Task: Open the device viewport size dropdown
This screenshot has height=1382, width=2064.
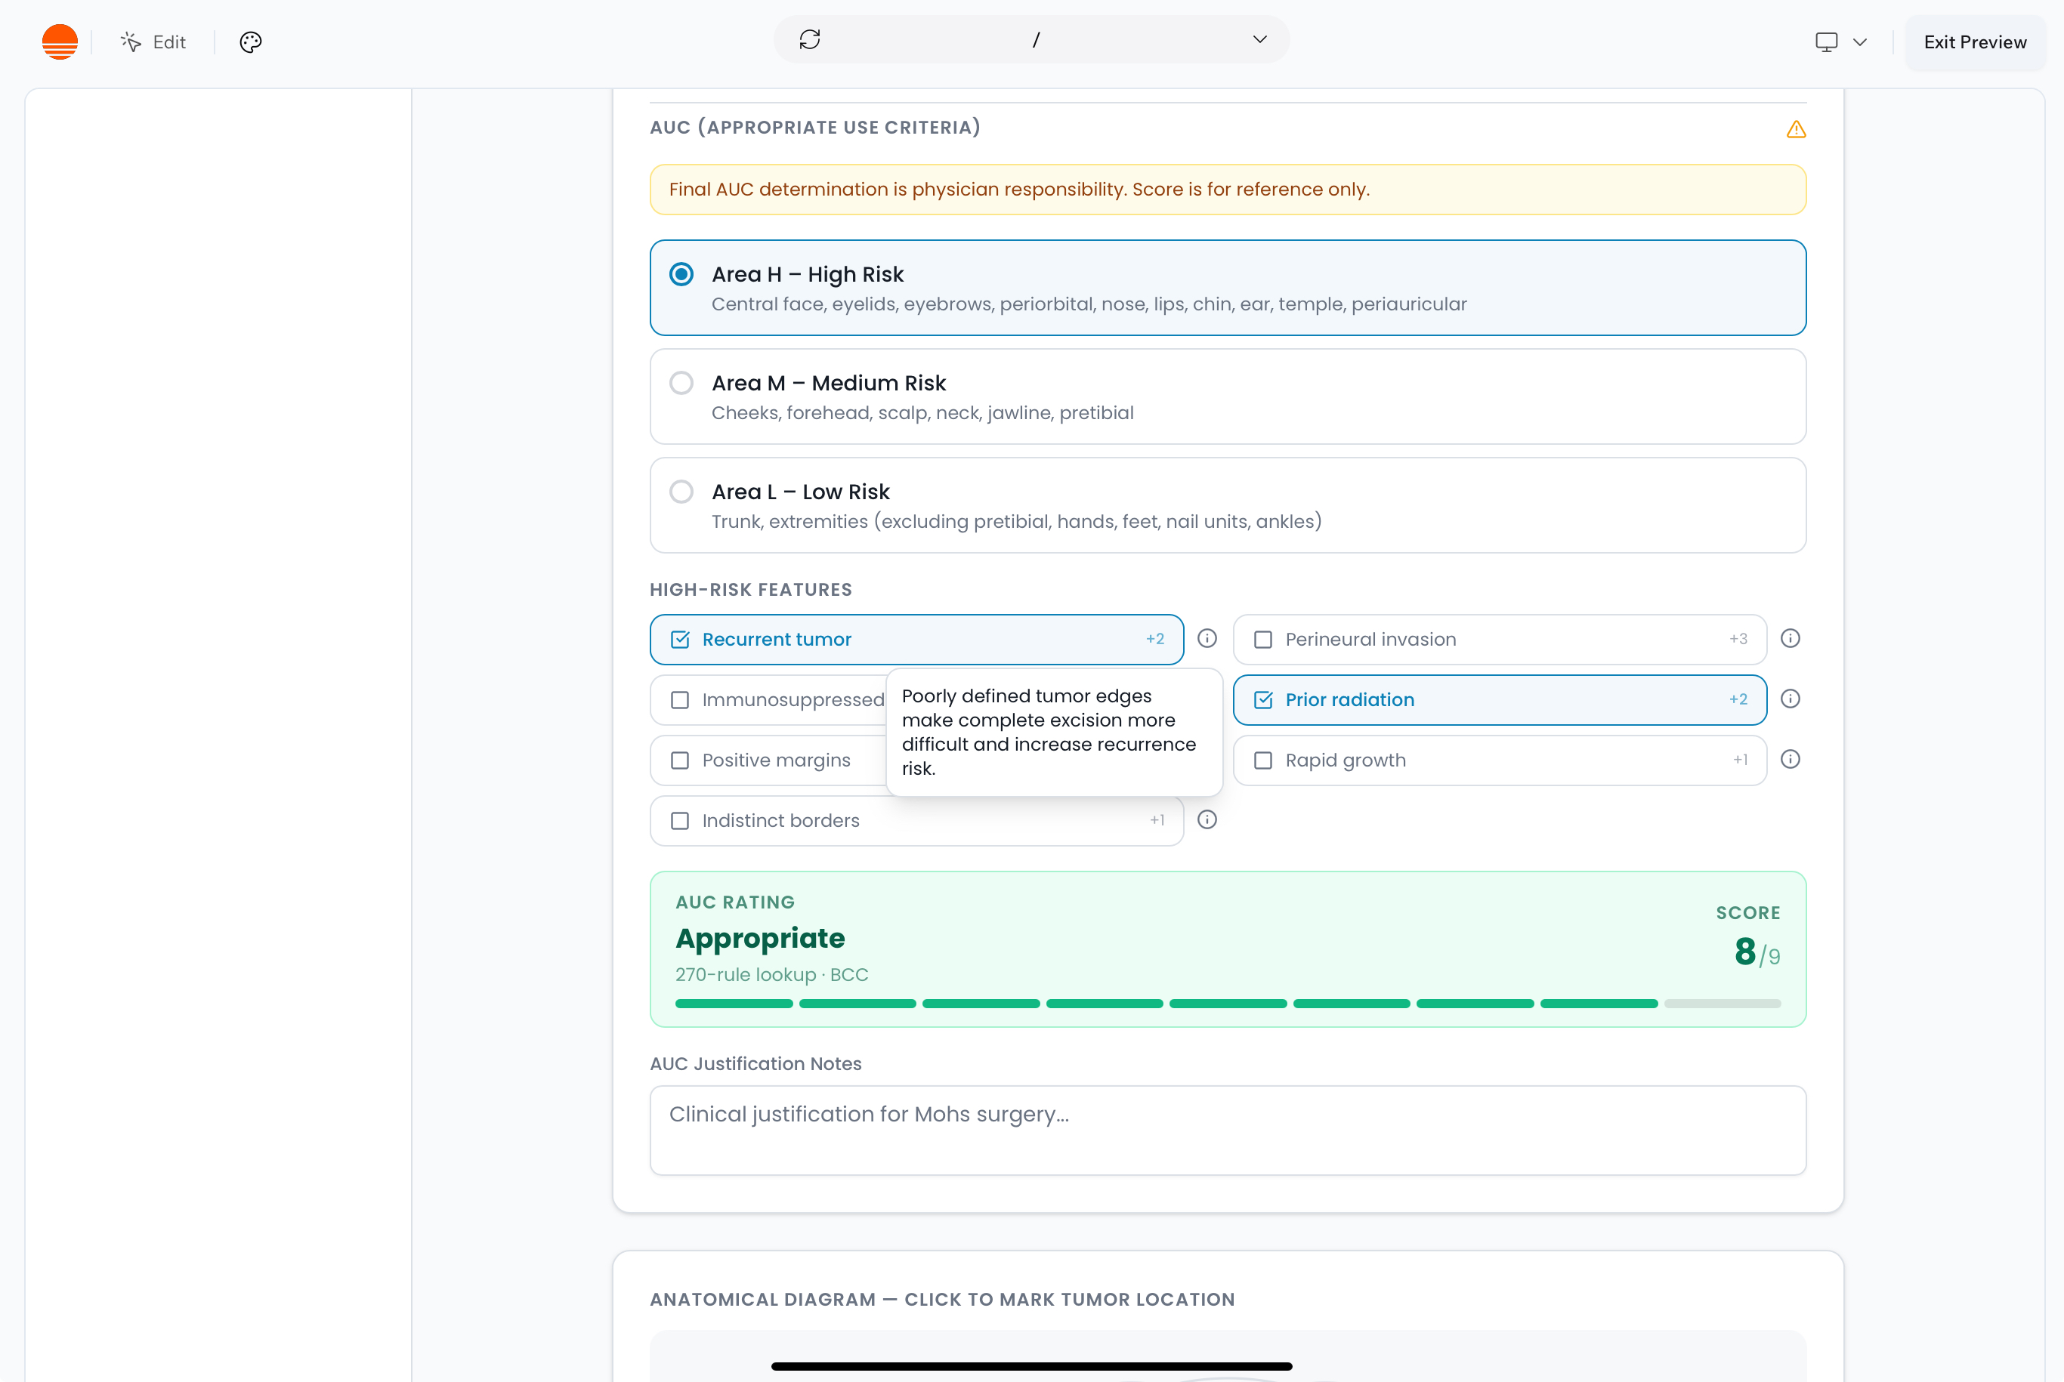Action: (x=1841, y=42)
